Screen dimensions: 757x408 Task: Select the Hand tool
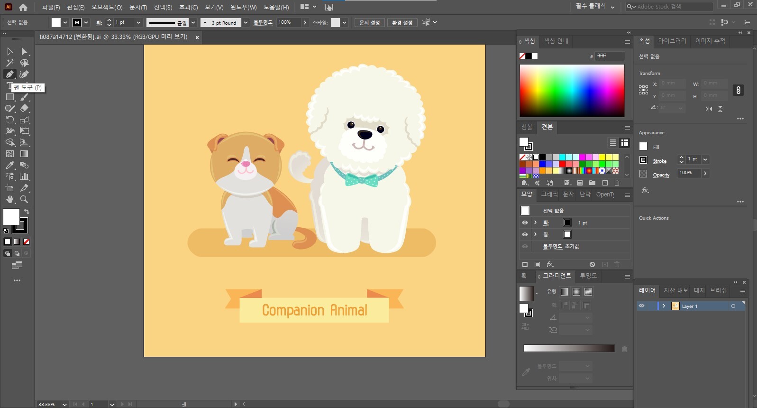tap(9, 199)
